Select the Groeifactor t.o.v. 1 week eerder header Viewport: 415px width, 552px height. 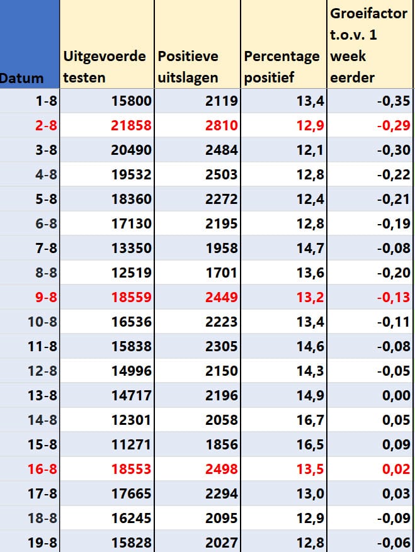pyautogui.click(x=370, y=44)
